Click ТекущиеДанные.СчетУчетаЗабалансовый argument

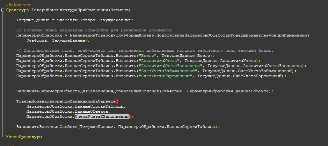(x=247, y=71)
